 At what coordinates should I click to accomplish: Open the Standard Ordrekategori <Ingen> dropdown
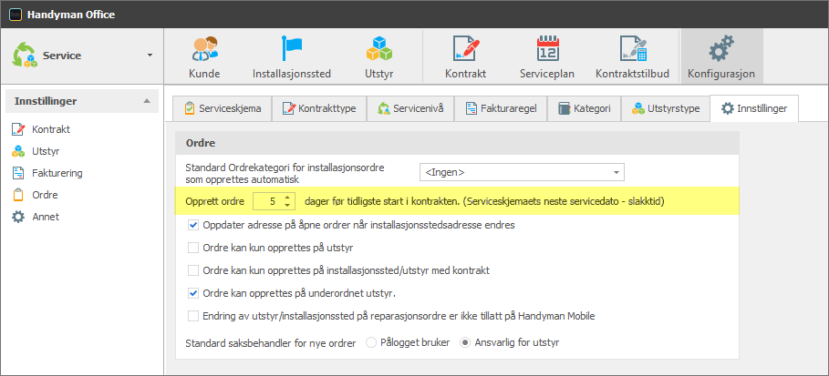pos(522,173)
